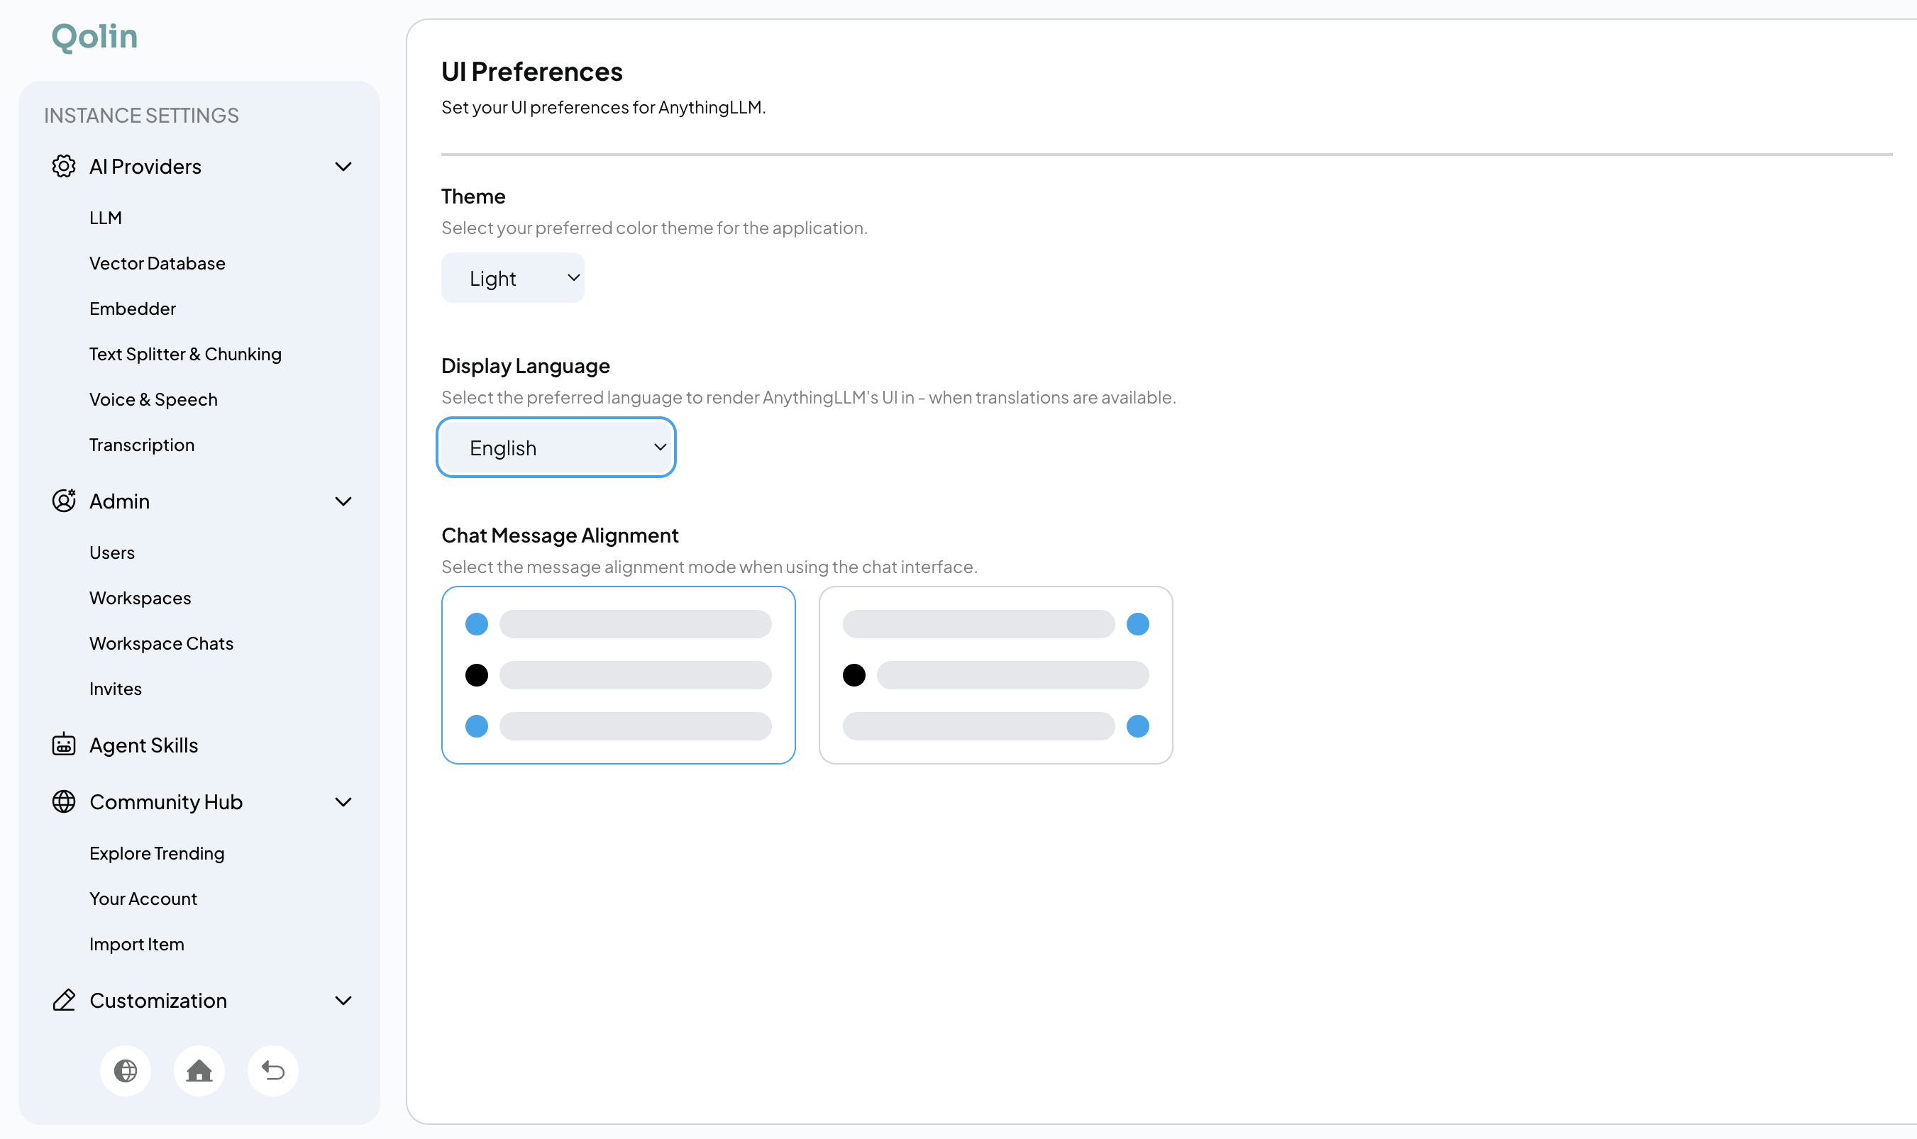Click the globe icon at sidebar bottom
This screenshot has height=1139, width=1917.
click(x=126, y=1070)
